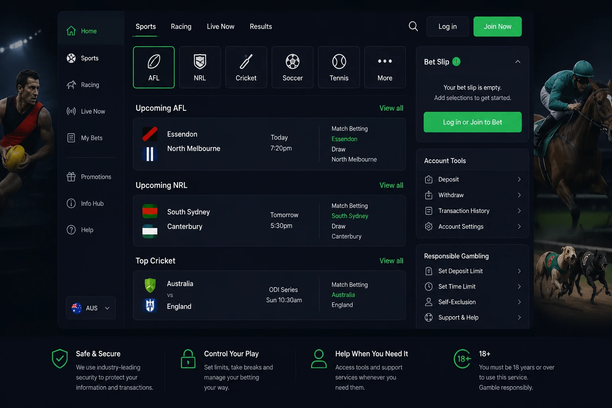Click the Home house icon in sidebar
This screenshot has width=612, height=408.
[x=71, y=31]
